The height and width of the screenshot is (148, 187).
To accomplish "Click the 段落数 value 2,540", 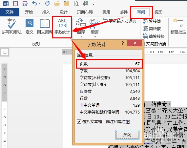I will [x=135, y=92].
